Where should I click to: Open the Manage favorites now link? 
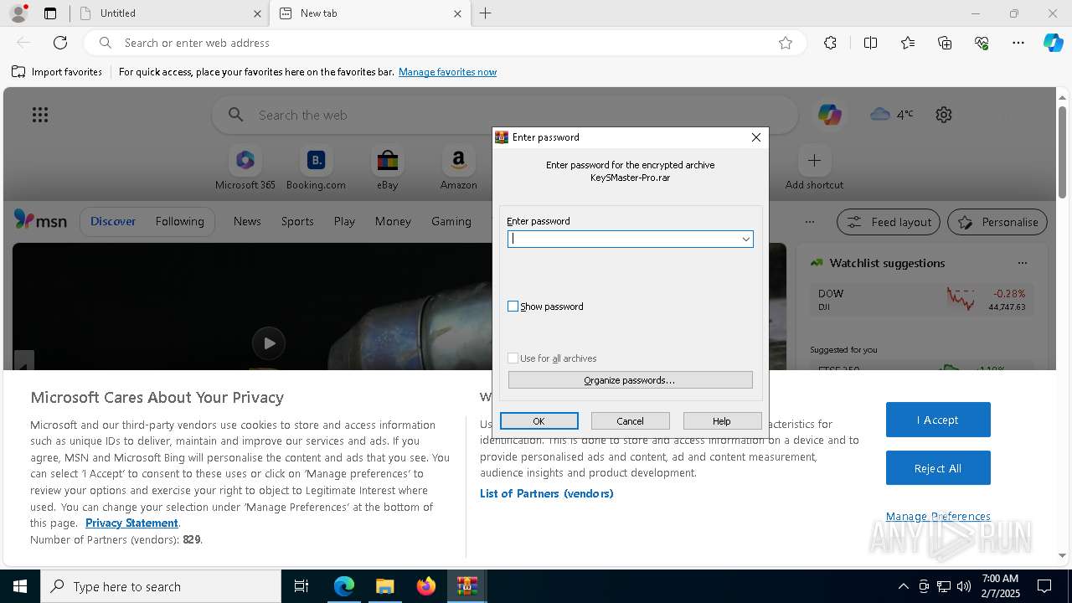click(x=447, y=72)
